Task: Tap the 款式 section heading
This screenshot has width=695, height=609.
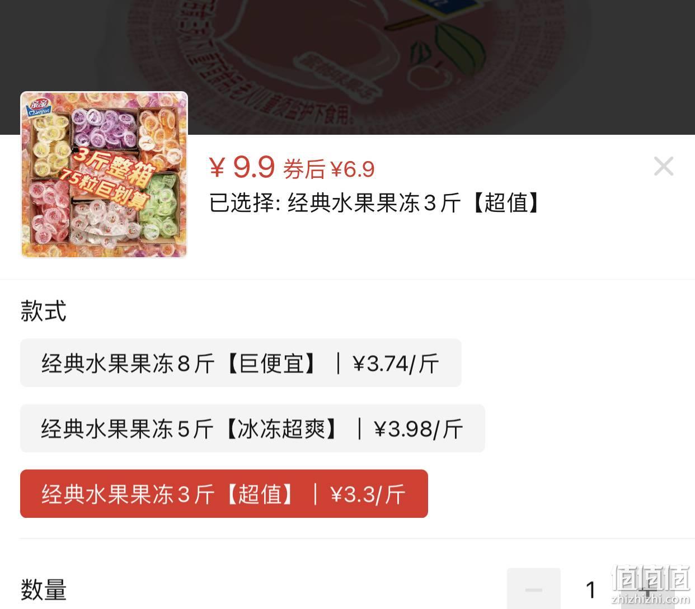Action: (x=44, y=311)
